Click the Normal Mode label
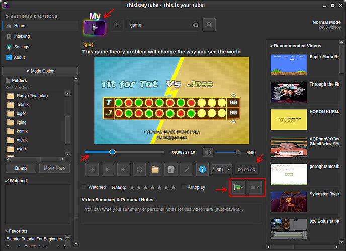Image resolution: width=346 pixels, height=251 pixels. (x=326, y=22)
